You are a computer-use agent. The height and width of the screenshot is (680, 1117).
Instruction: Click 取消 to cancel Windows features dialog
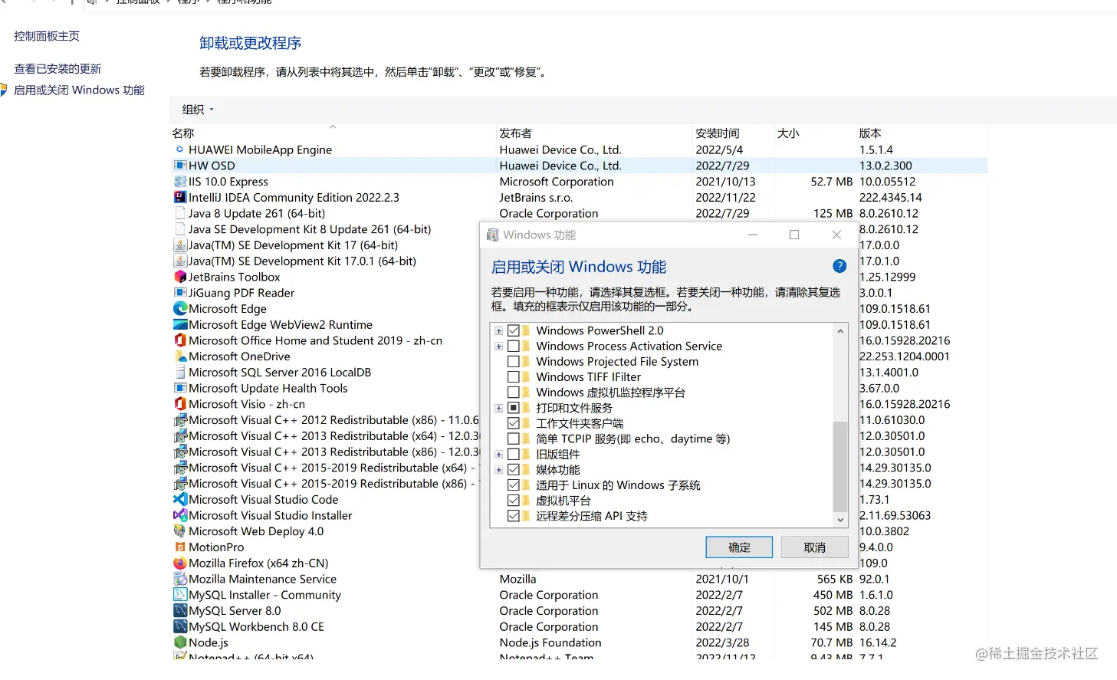[x=814, y=547]
